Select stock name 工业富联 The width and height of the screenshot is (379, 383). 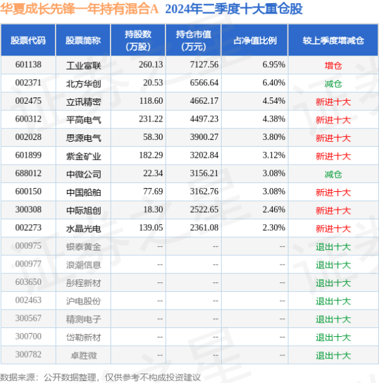(83, 65)
